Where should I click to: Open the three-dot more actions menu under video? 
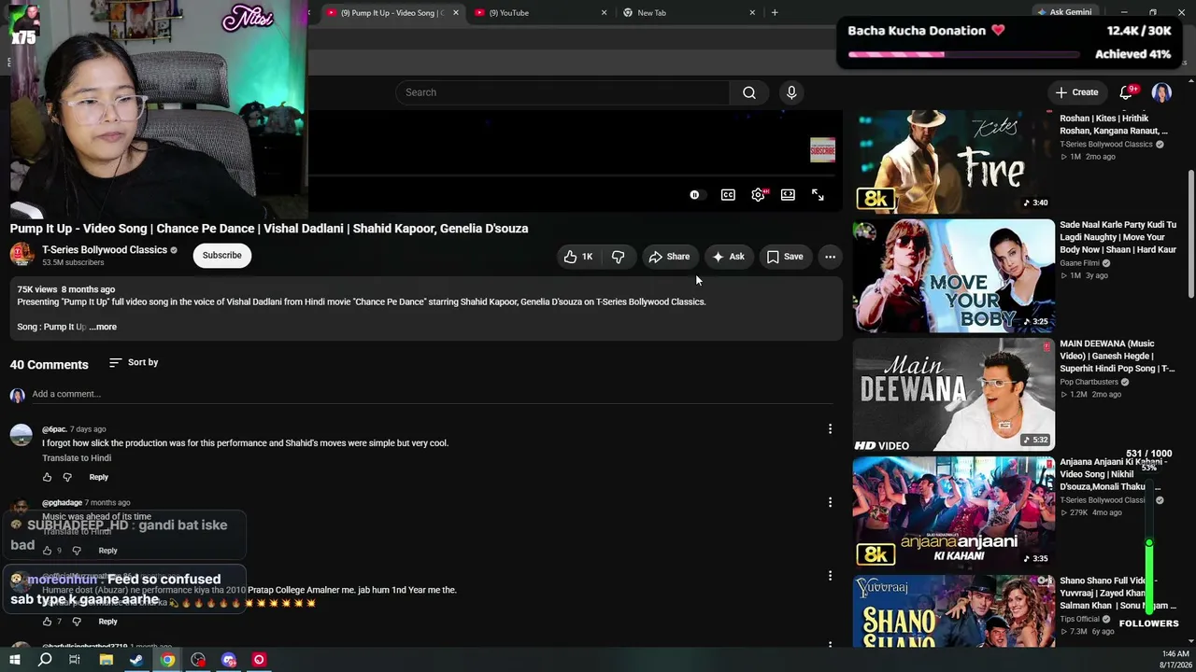pyautogui.click(x=830, y=257)
